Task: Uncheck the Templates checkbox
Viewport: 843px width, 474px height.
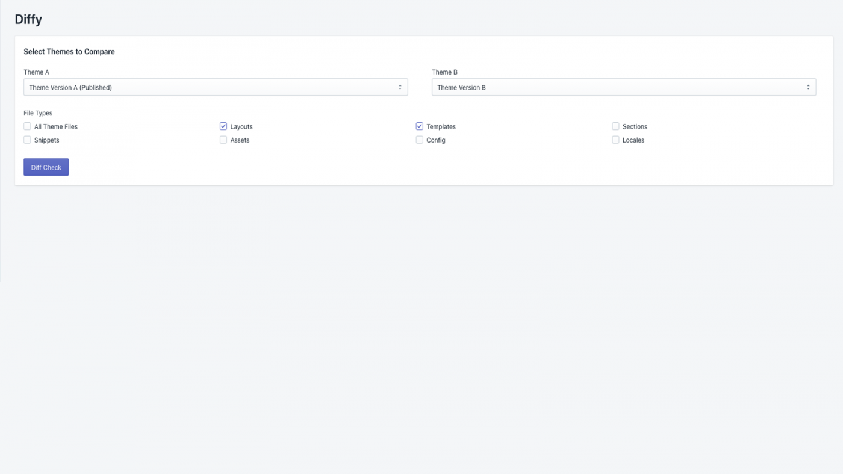Action: [x=420, y=126]
